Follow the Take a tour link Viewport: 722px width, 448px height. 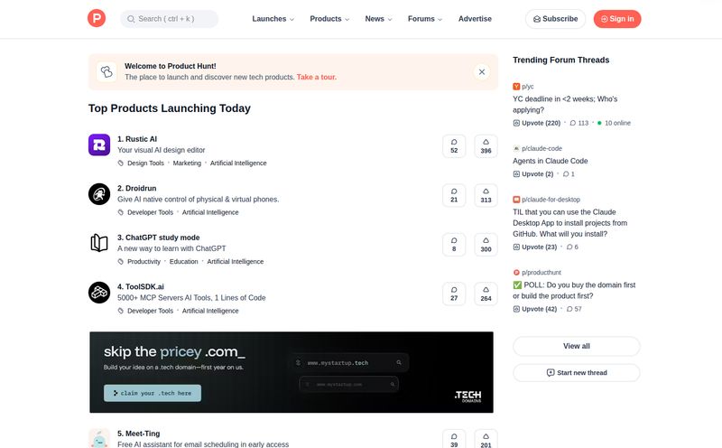[317, 77]
